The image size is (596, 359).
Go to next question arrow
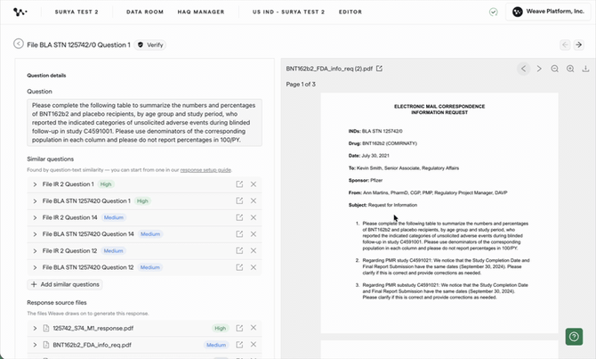578,45
